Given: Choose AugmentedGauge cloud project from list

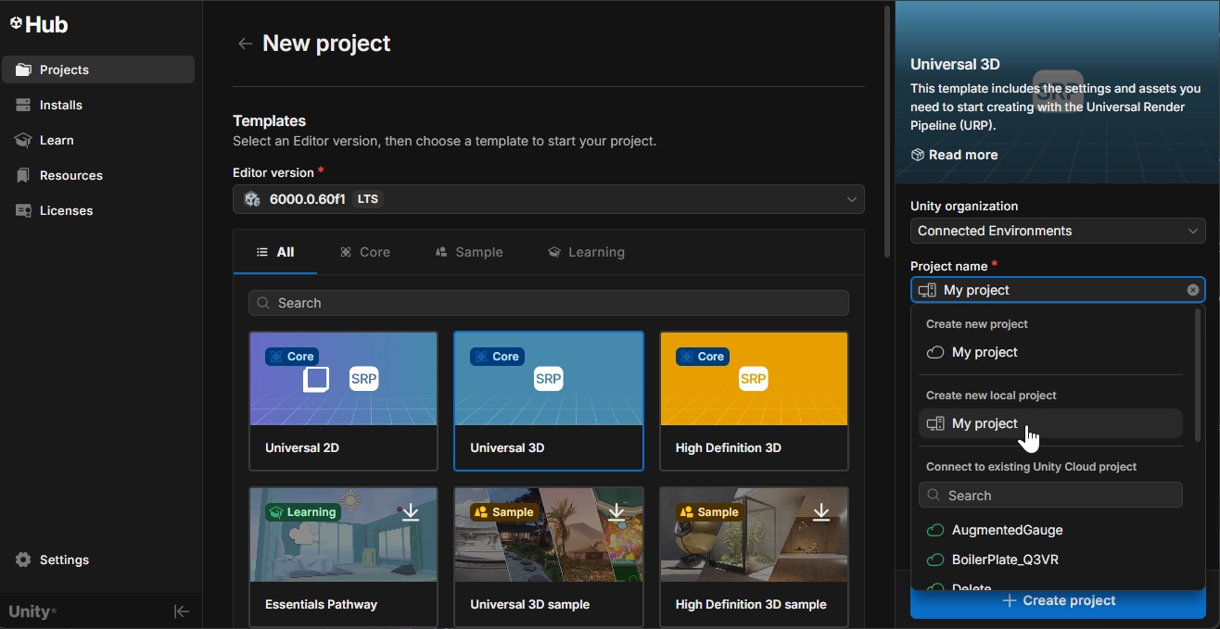Looking at the screenshot, I should tap(1007, 530).
